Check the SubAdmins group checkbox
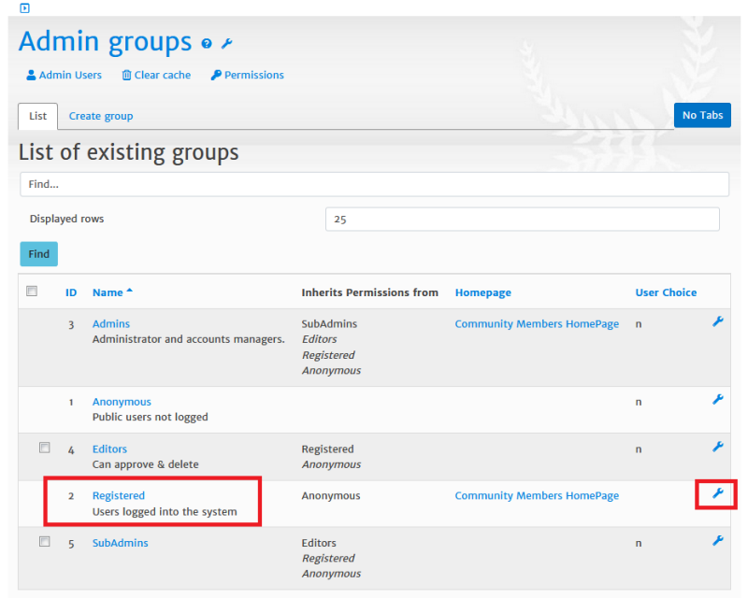 (x=44, y=542)
